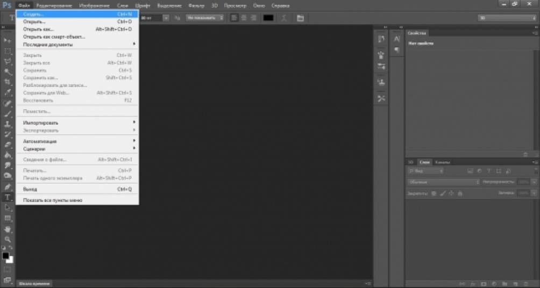Open the font size dropdown arrow
Screen dimensions: 540x288
click(166, 18)
